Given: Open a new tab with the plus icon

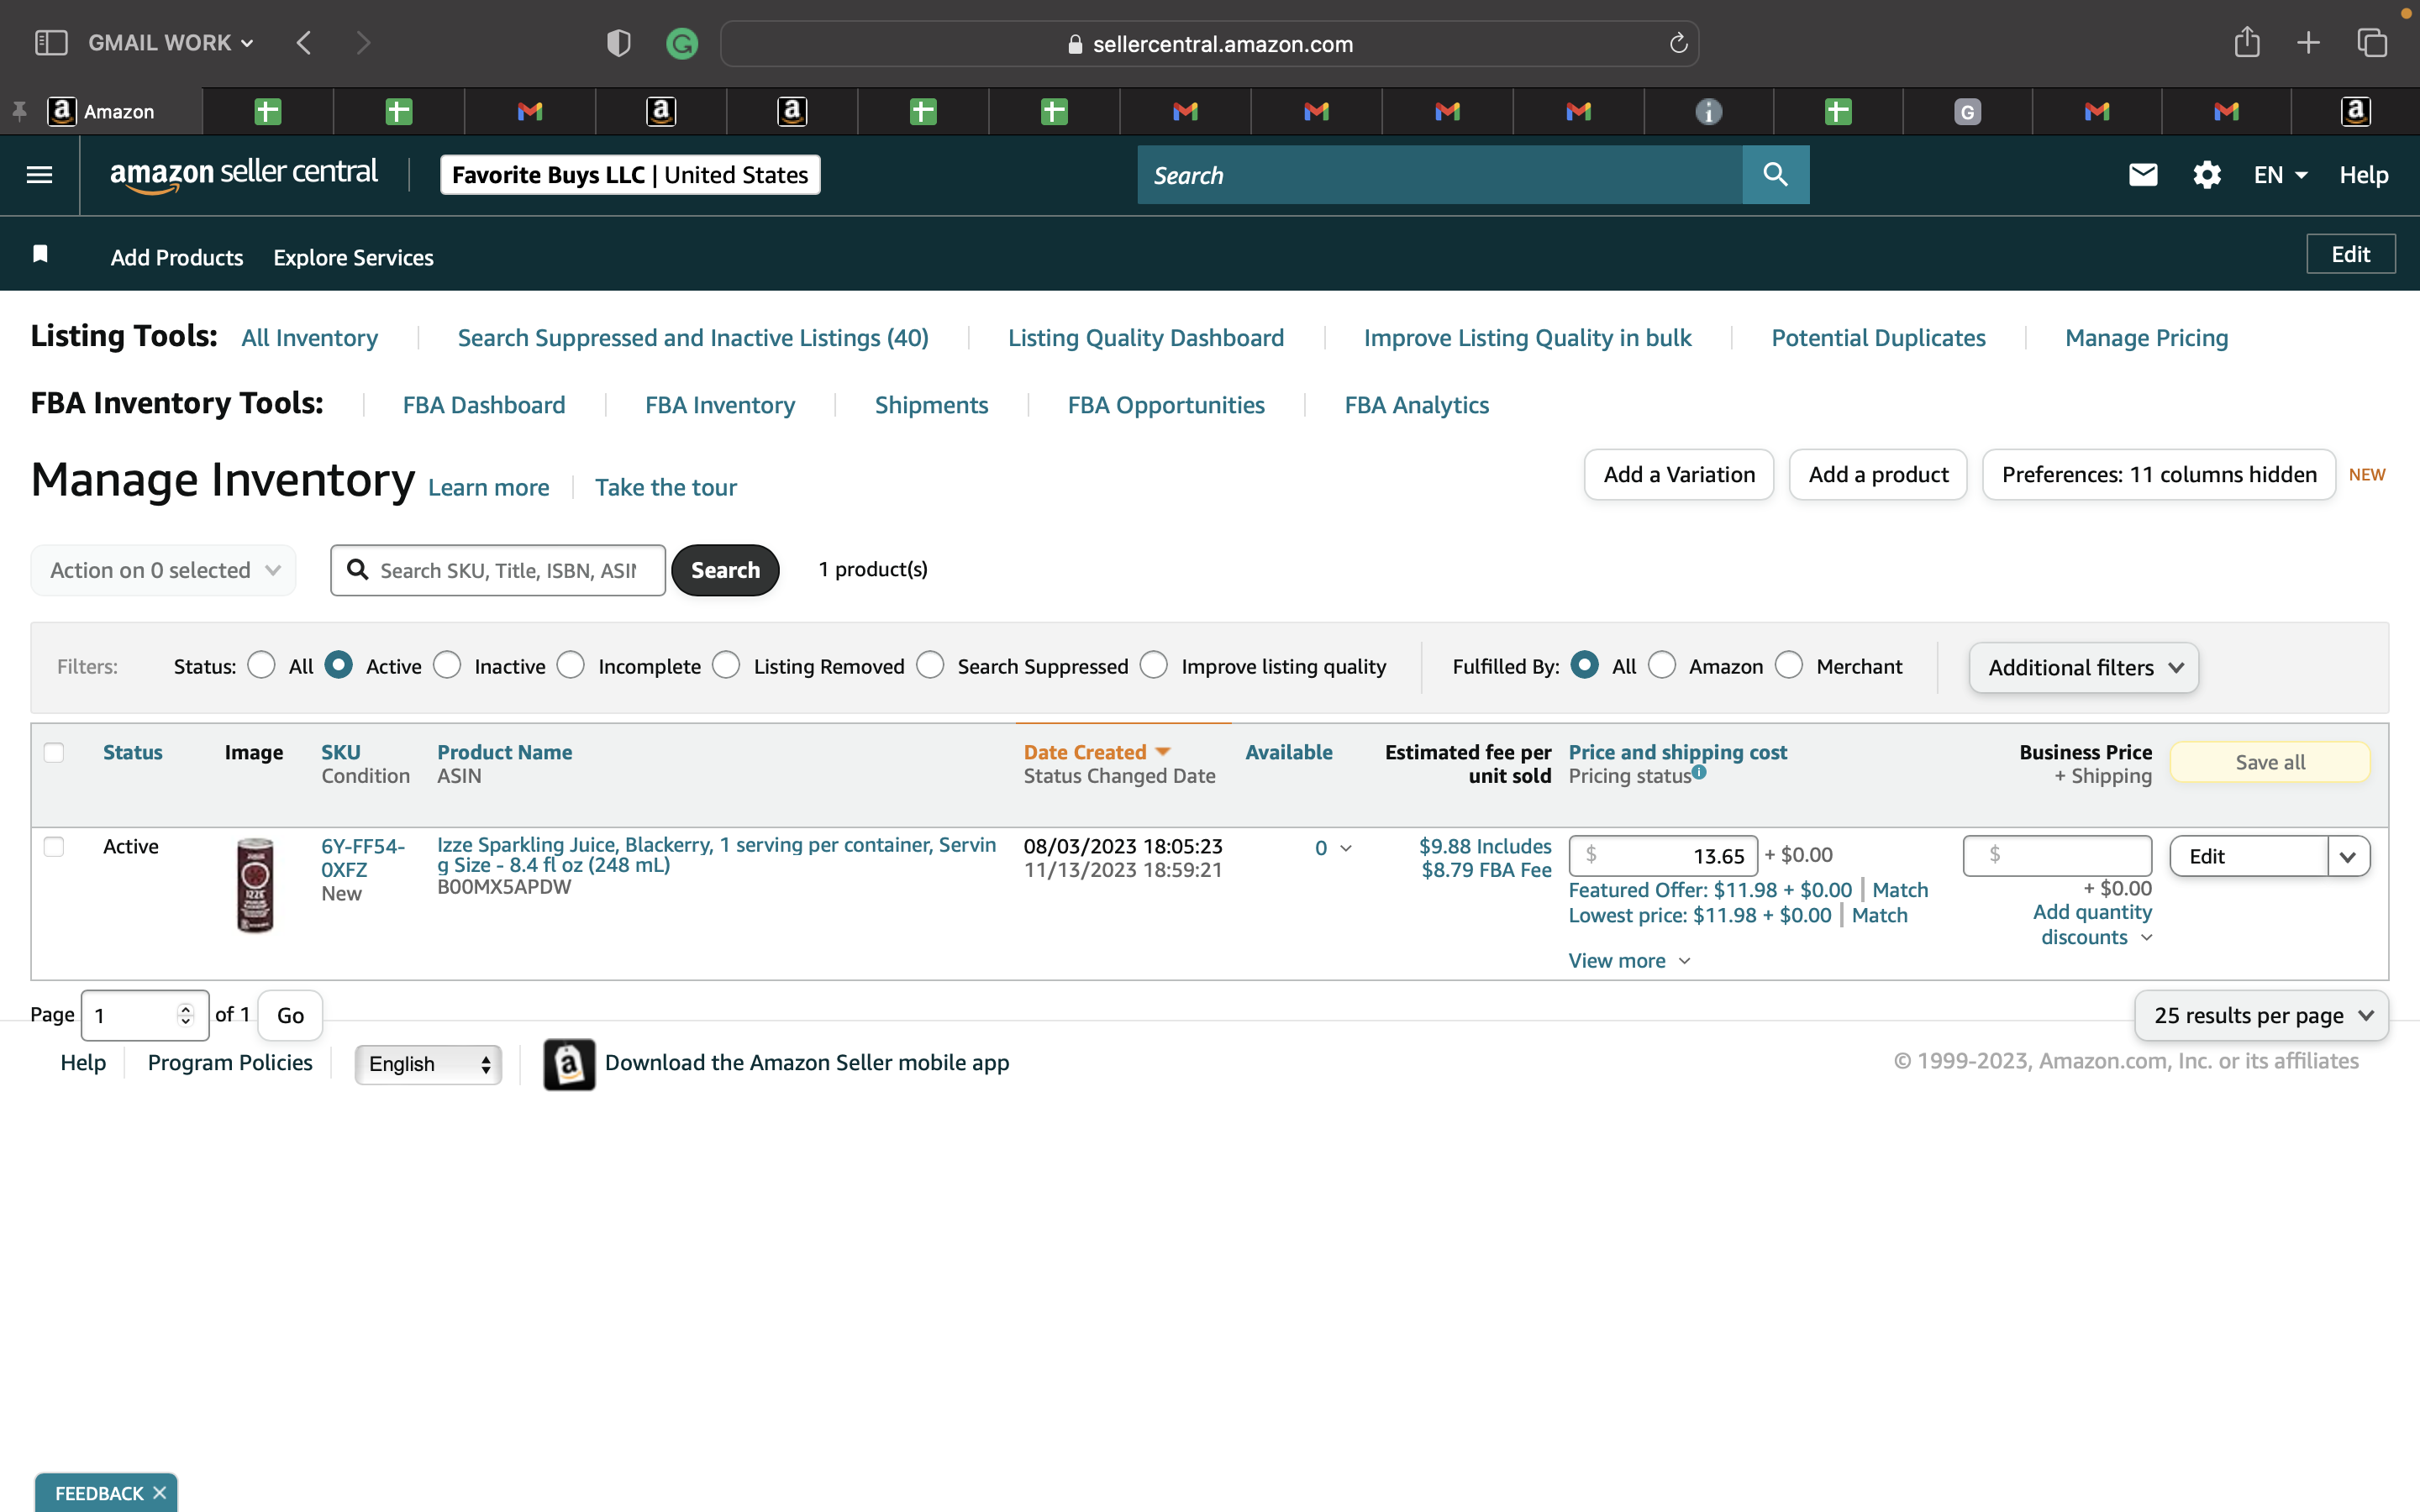Looking at the screenshot, I should (2309, 42).
